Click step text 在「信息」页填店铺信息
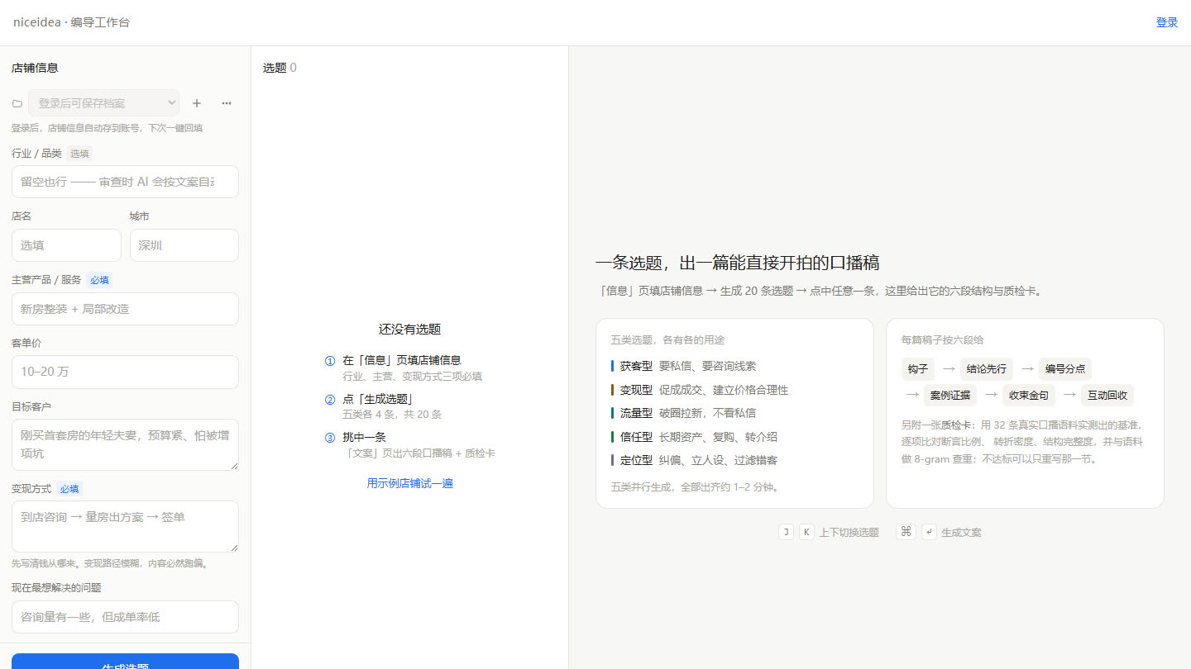1191x669 pixels. click(402, 360)
